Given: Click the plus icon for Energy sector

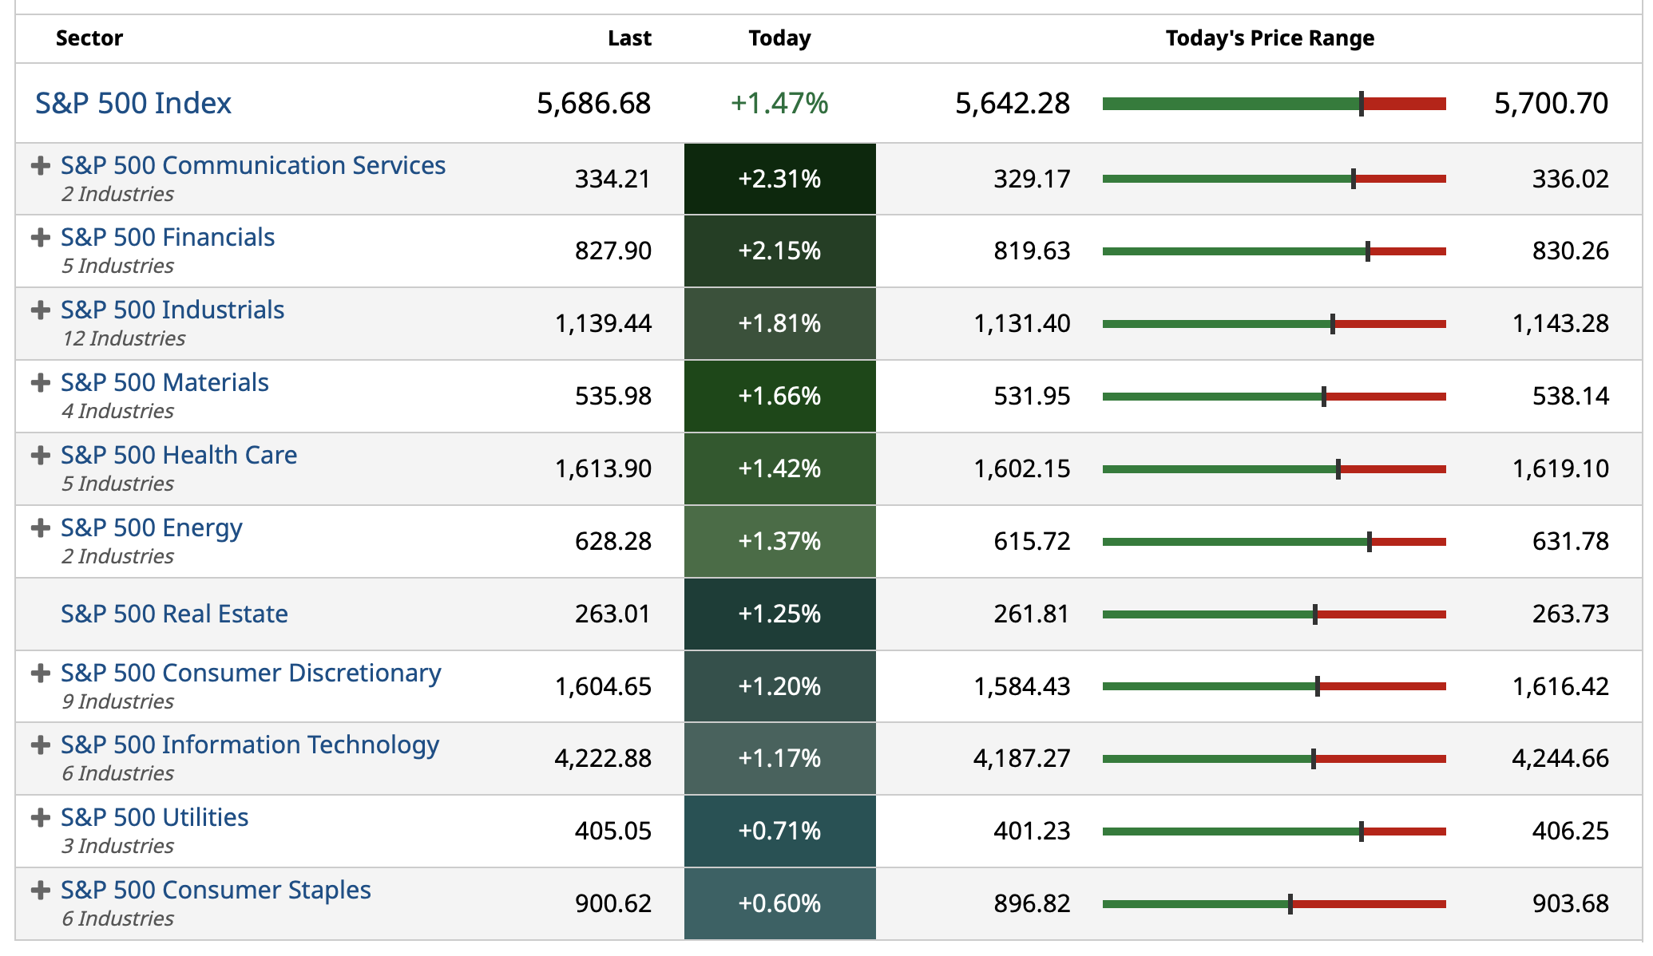Looking at the screenshot, I should pos(40,528).
